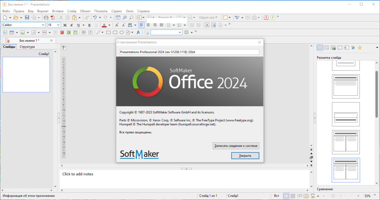Switch to the Структура tab
The width and height of the screenshot is (380, 200).
[x=27, y=47]
